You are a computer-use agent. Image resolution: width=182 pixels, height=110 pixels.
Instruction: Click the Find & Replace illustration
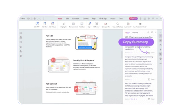pyautogui.click(x=59, y=64)
